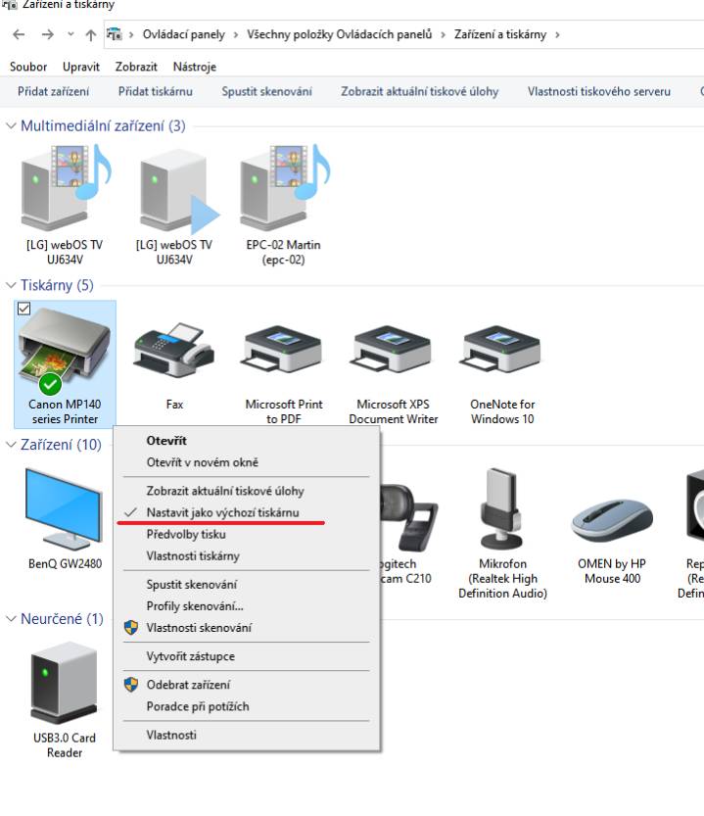Click the Zařízení (10) heading
This screenshot has height=816, width=704.
pyautogui.click(x=61, y=445)
